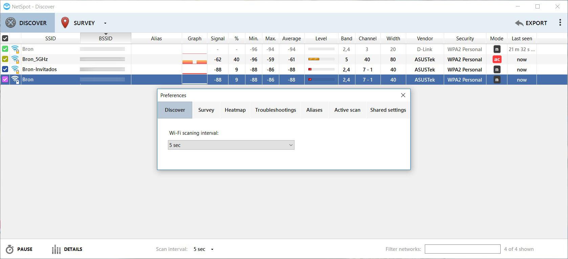Click the -62 signal value for Bron_5GHz
The image size is (568, 259).
(x=218, y=60)
